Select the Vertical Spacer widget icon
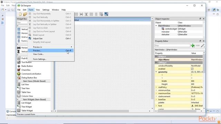 tap(19, 52)
